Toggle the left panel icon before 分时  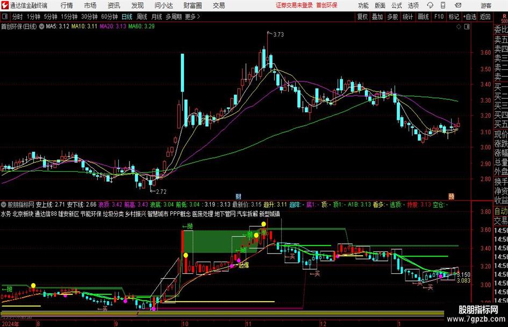pyautogui.click(x=4, y=17)
